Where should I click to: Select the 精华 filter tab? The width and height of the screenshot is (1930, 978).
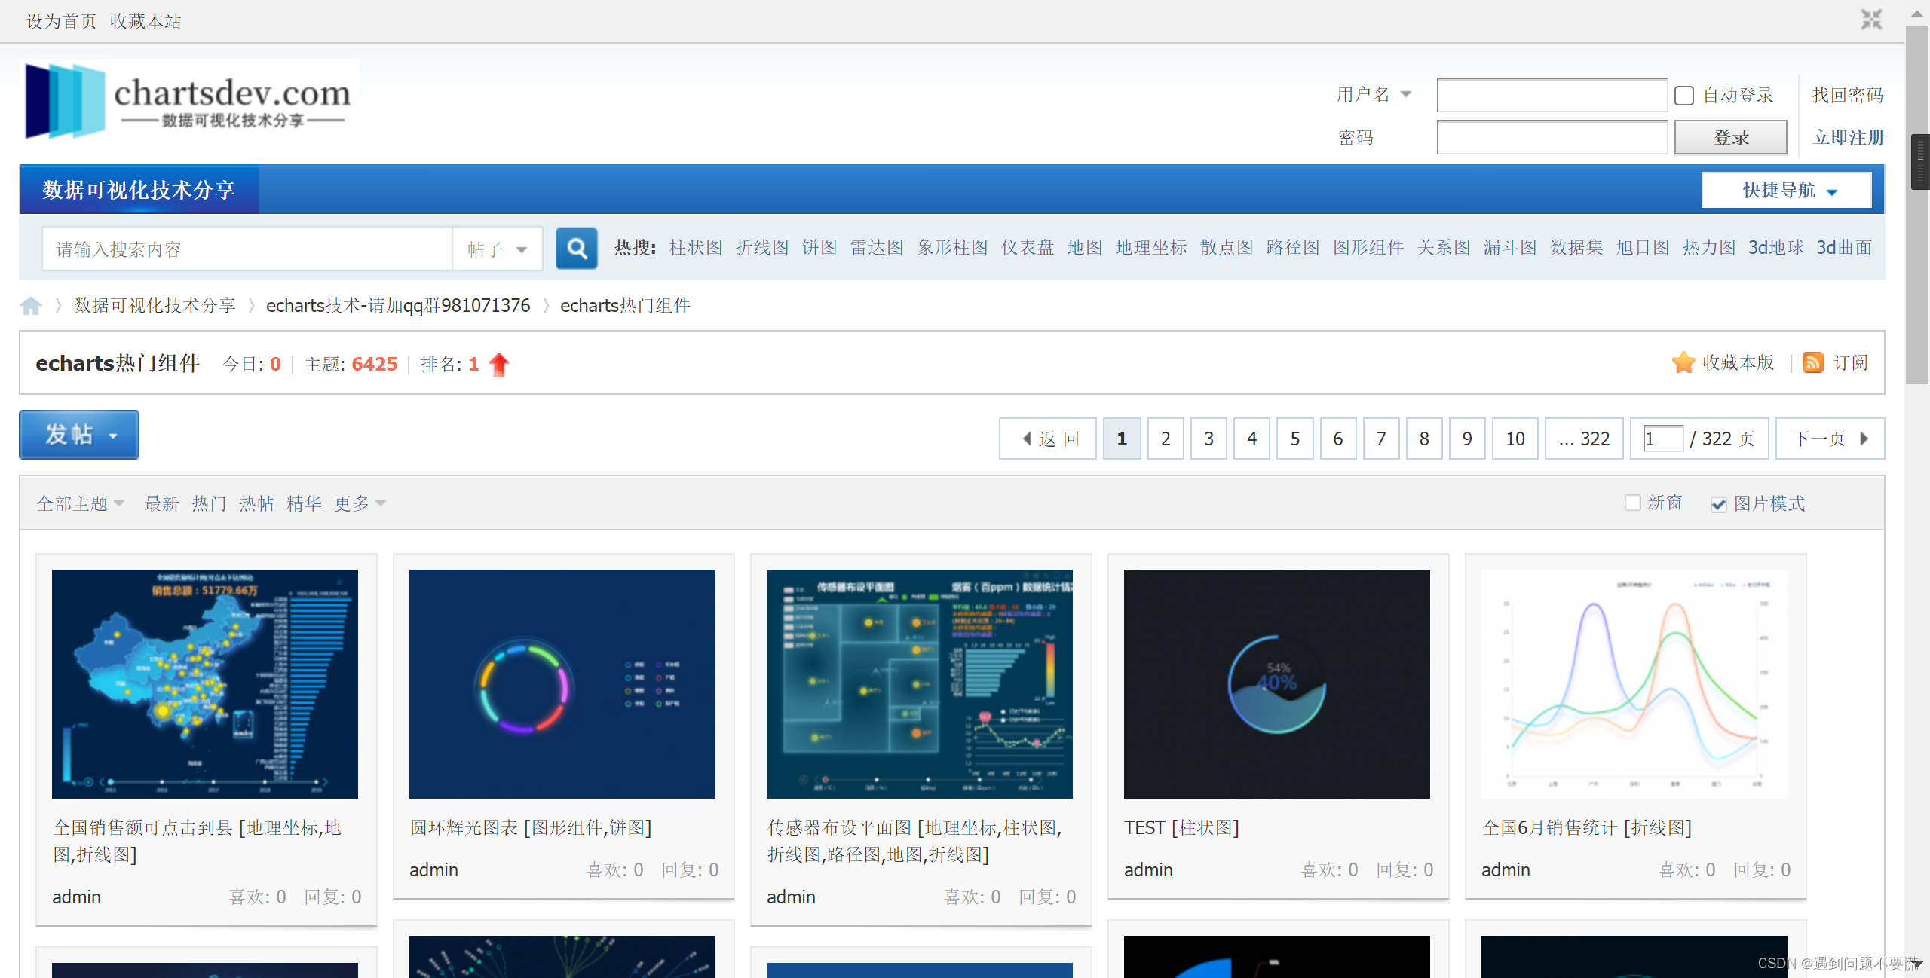click(x=304, y=503)
